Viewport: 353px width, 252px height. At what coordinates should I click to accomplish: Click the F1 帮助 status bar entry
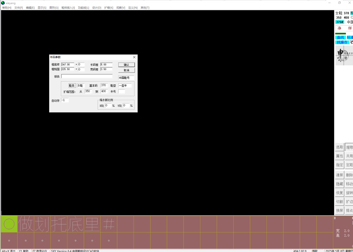tap(24, 251)
